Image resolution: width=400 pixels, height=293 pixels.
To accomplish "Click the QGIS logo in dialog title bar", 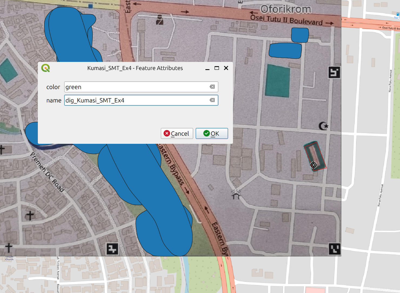I will pyautogui.click(x=46, y=68).
